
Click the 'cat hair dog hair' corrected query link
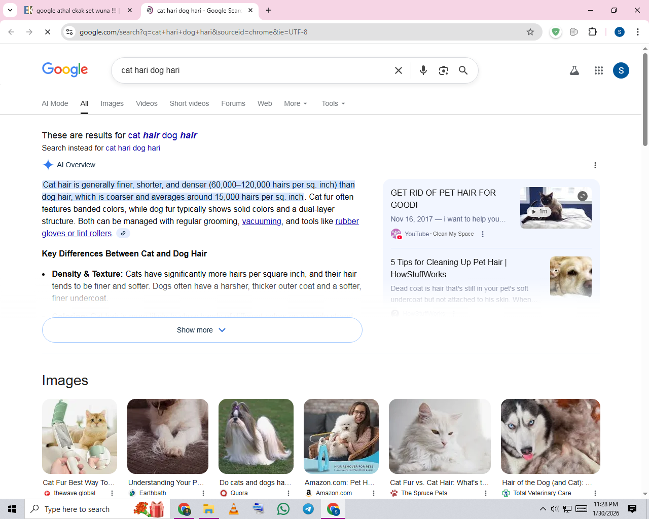point(162,135)
